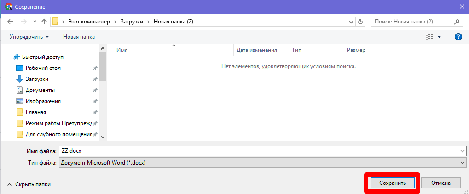Open 'Изображения' in the sidebar

click(x=43, y=101)
